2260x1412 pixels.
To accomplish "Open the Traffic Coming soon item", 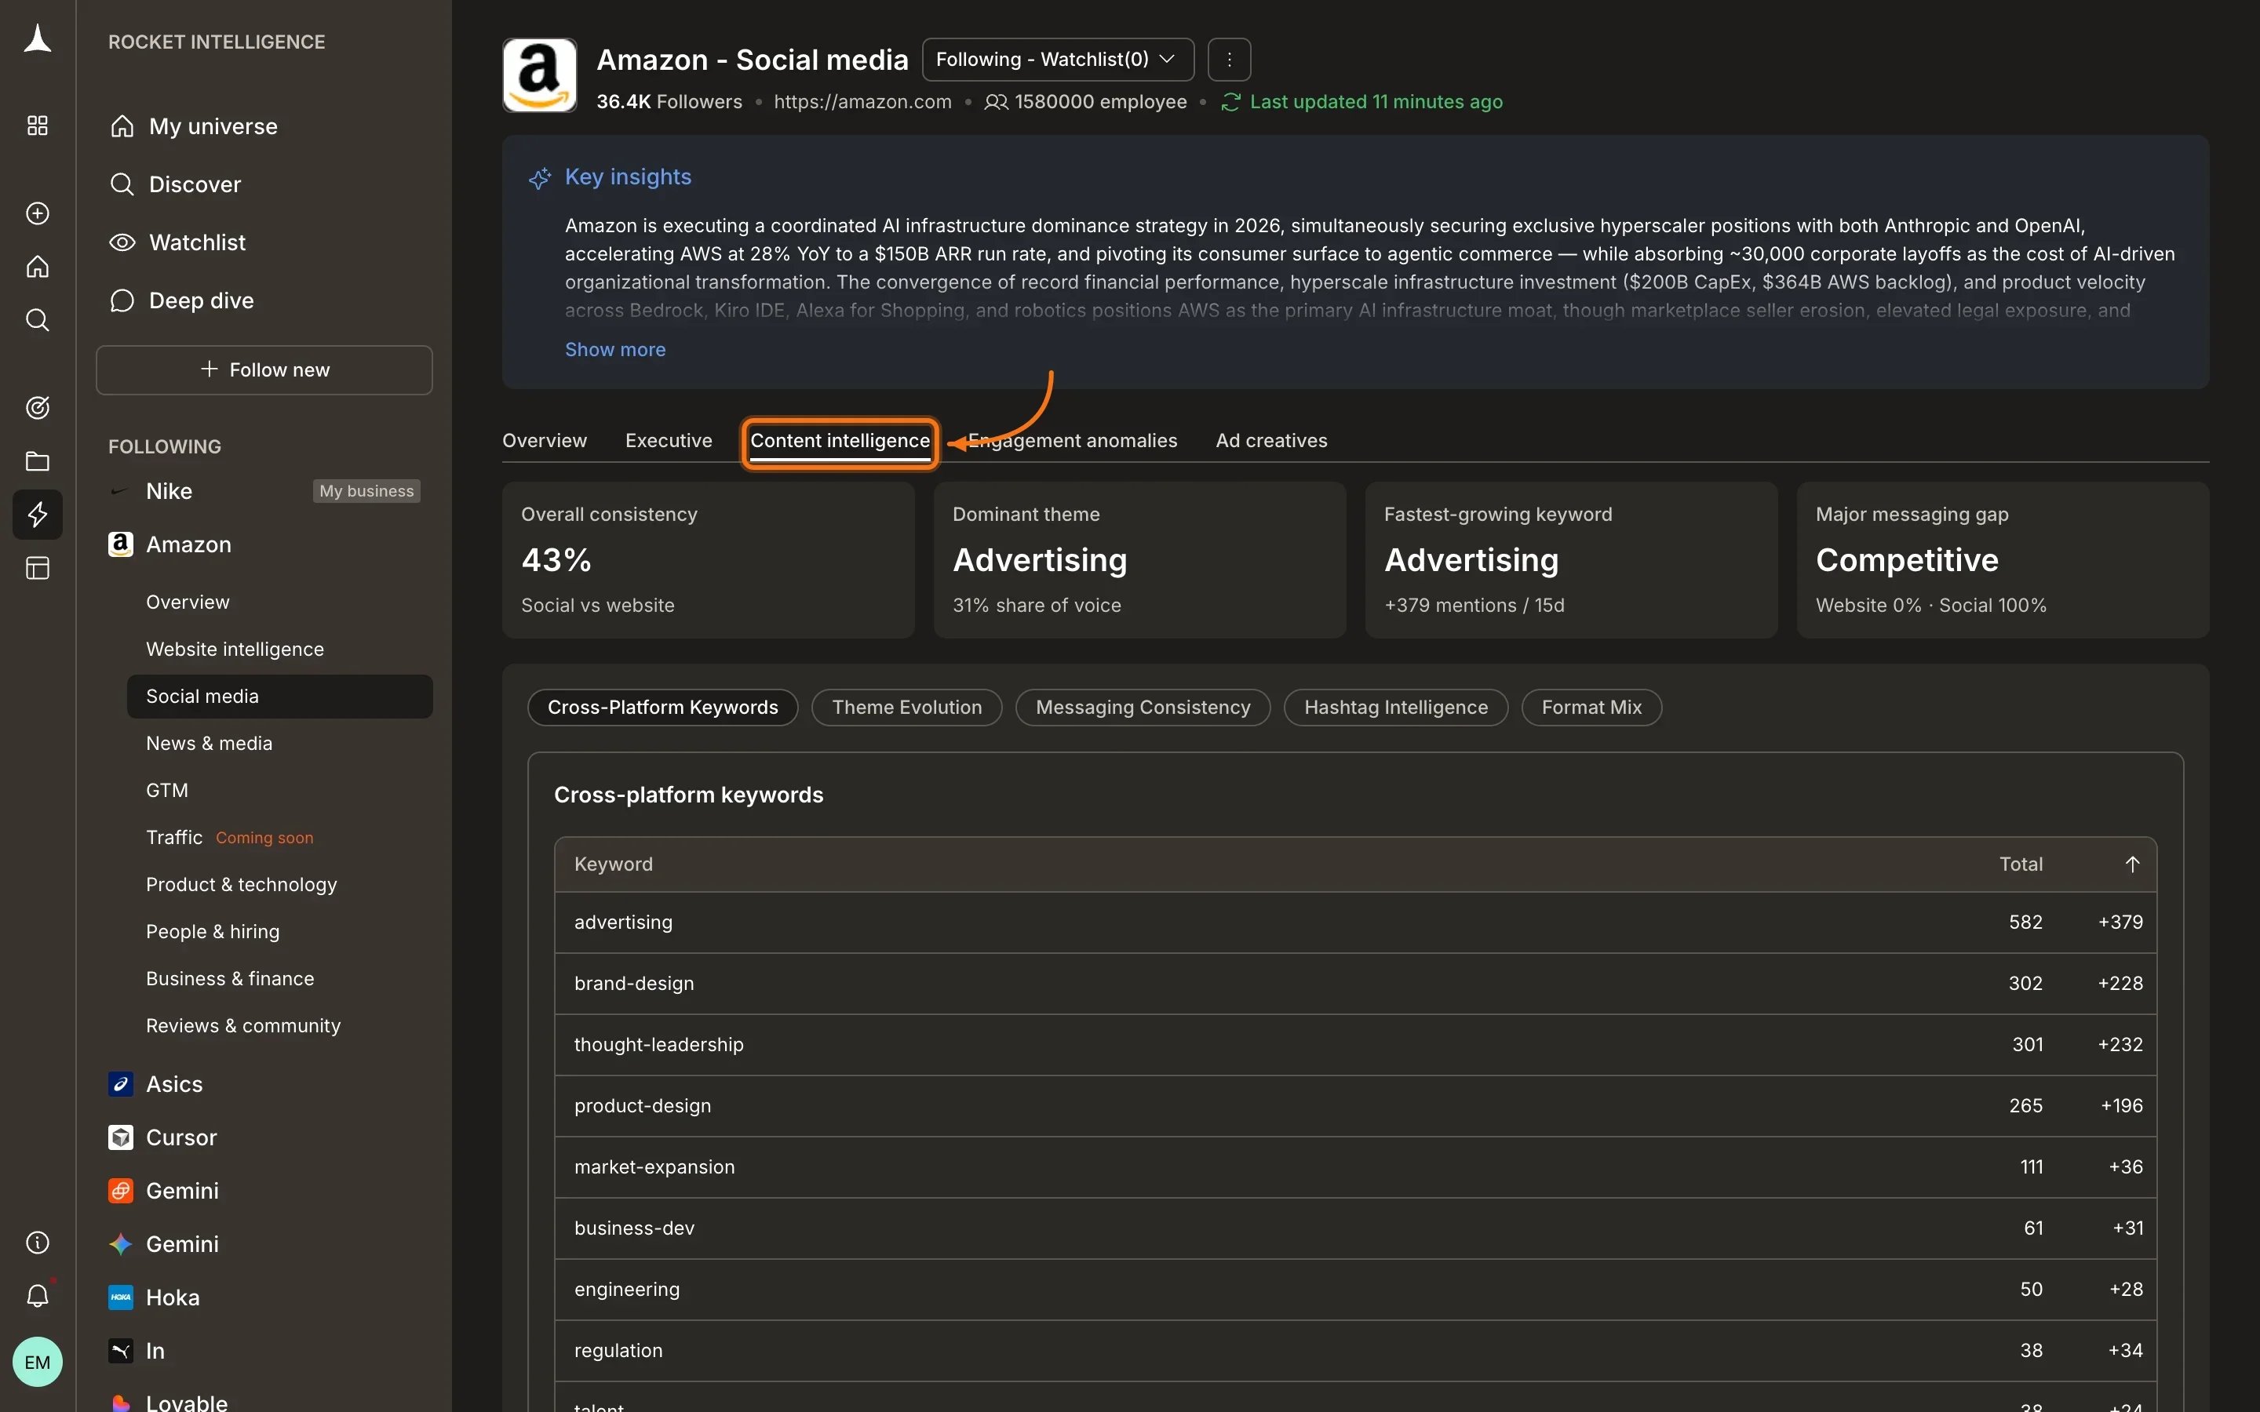I will 280,838.
